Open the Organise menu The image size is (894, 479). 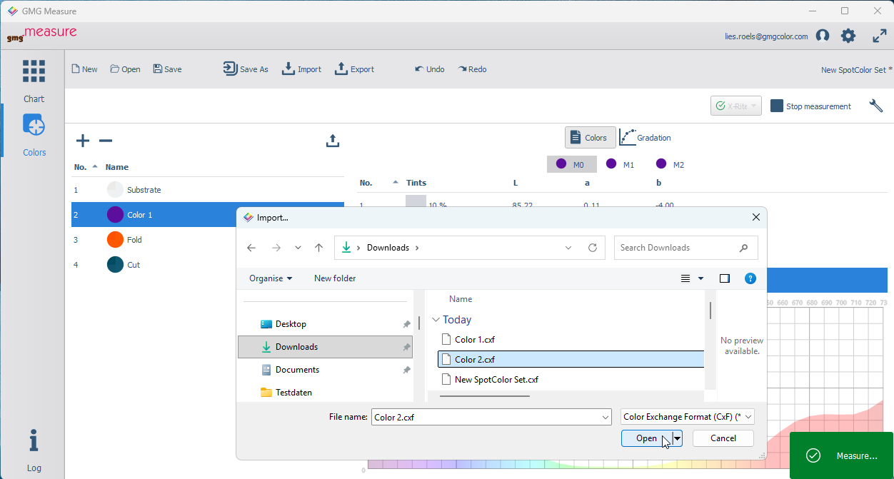[271, 278]
